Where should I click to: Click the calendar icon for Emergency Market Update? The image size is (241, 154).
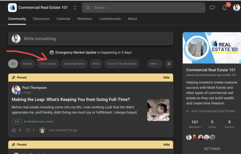coord(52,53)
